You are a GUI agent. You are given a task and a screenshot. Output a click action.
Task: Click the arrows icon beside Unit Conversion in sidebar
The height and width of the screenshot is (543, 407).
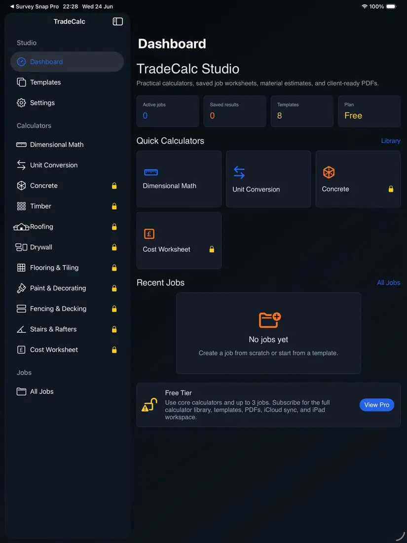pos(21,165)
